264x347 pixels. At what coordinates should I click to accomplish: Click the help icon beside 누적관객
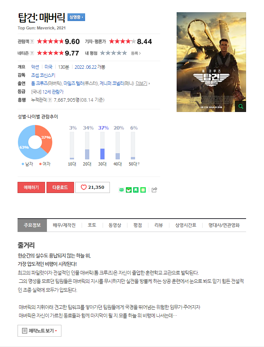pyautogui.click(x=50, y=100)
